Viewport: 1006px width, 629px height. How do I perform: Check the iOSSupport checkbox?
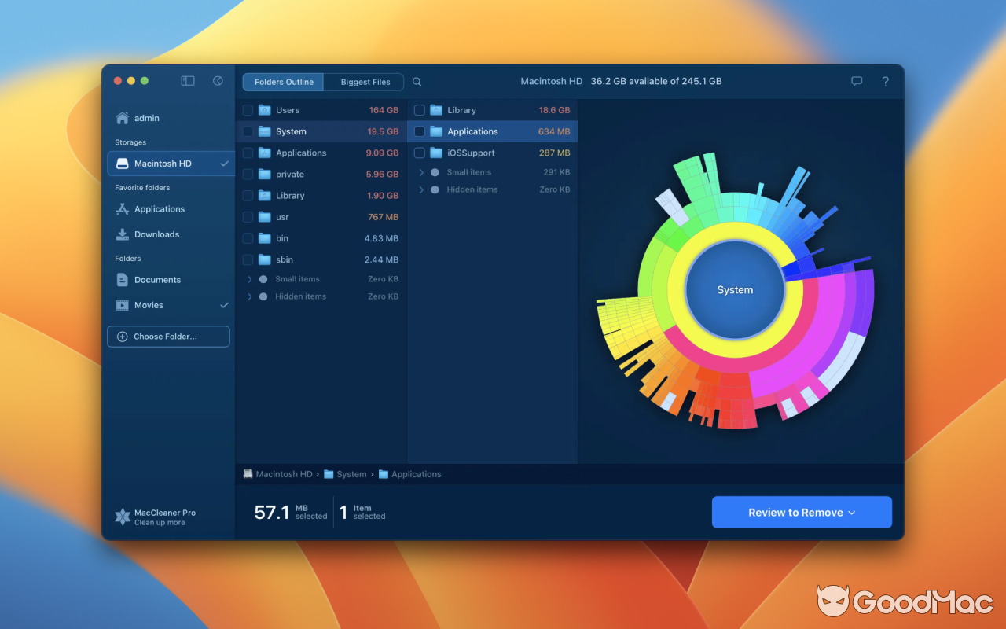(x=419, y=153)
